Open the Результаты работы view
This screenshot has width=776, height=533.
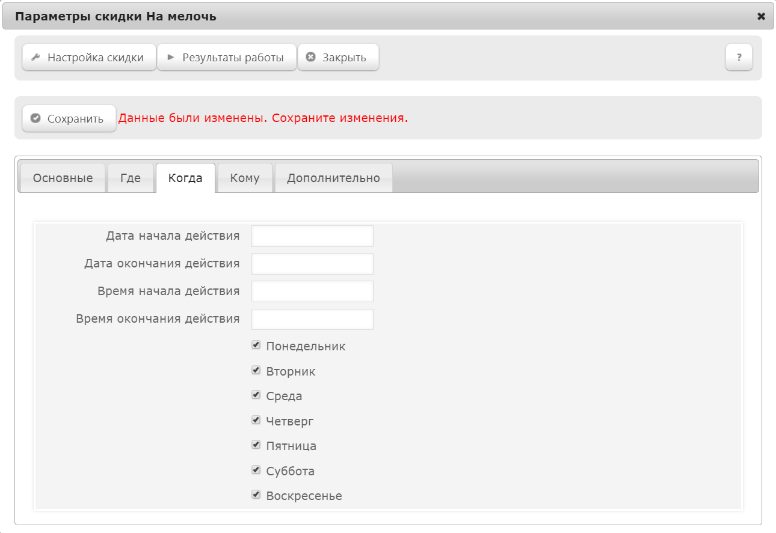point(227,58)
